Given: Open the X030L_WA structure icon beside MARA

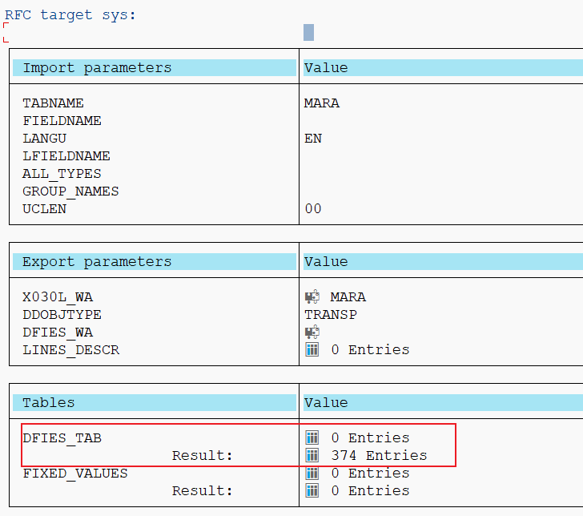Looking at the screenshot, I should point(312,296).
